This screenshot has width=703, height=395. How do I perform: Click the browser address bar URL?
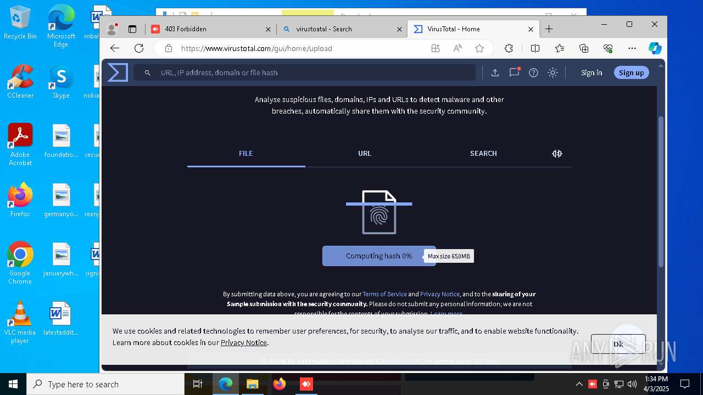click(x=256, y=48)
